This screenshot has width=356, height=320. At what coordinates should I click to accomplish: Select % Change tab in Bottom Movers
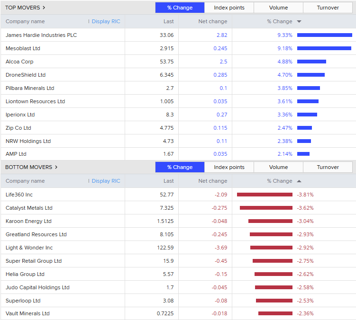[180, 167]
